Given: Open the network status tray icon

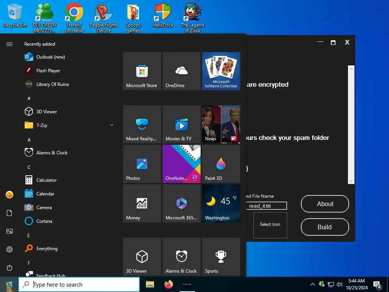Looking at the screenshot, I should 331,284.
